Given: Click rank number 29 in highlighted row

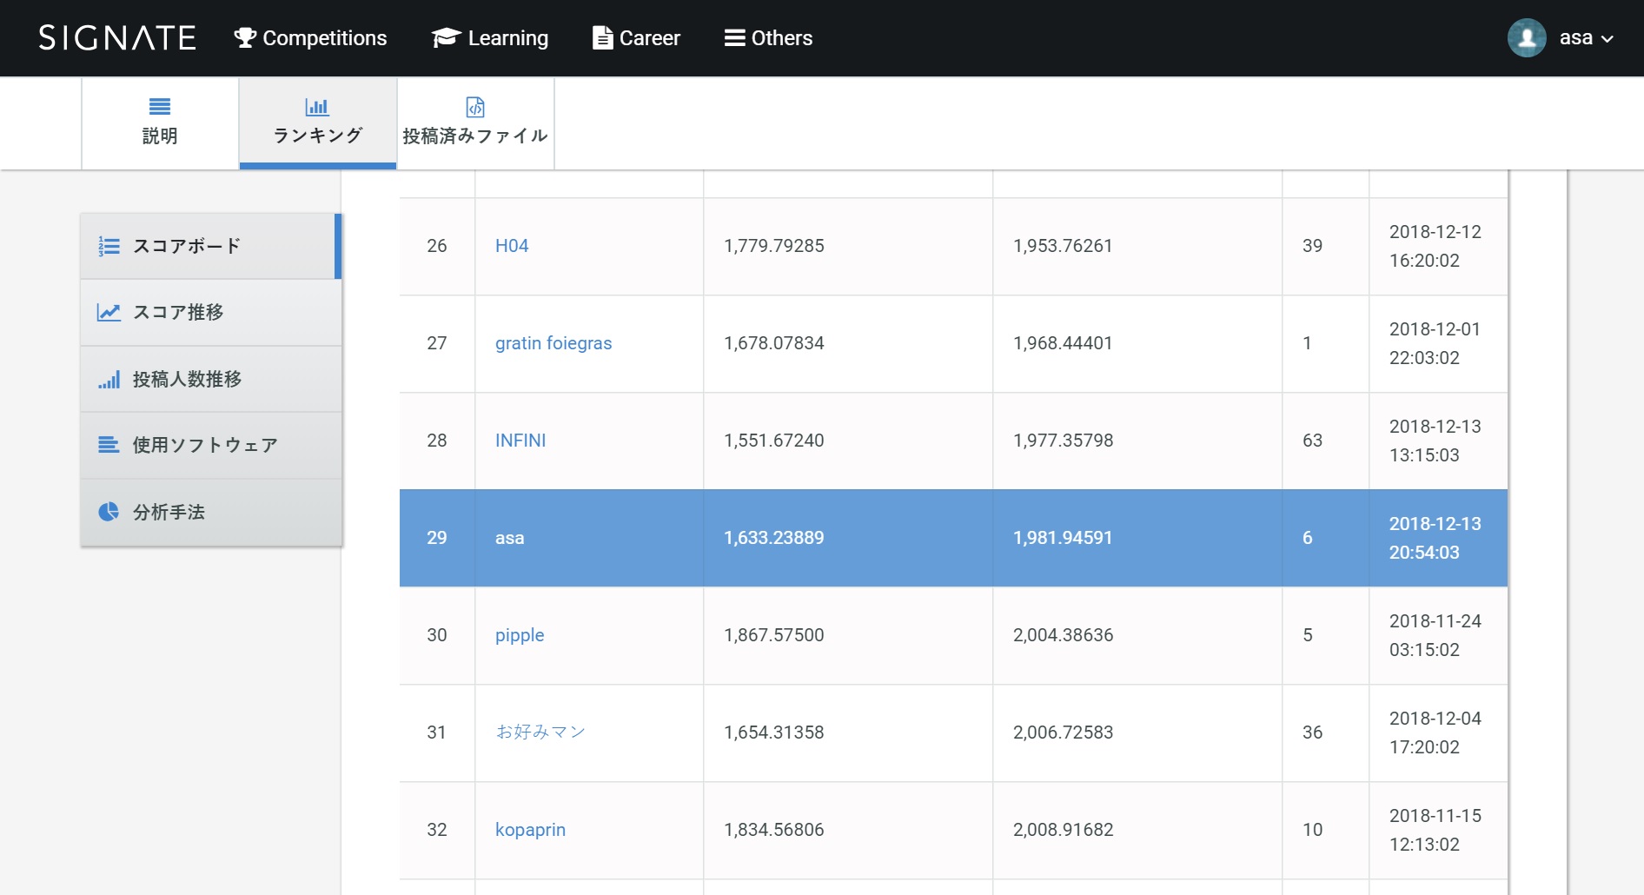Looking at the screenshot, I should pos(437,538).
